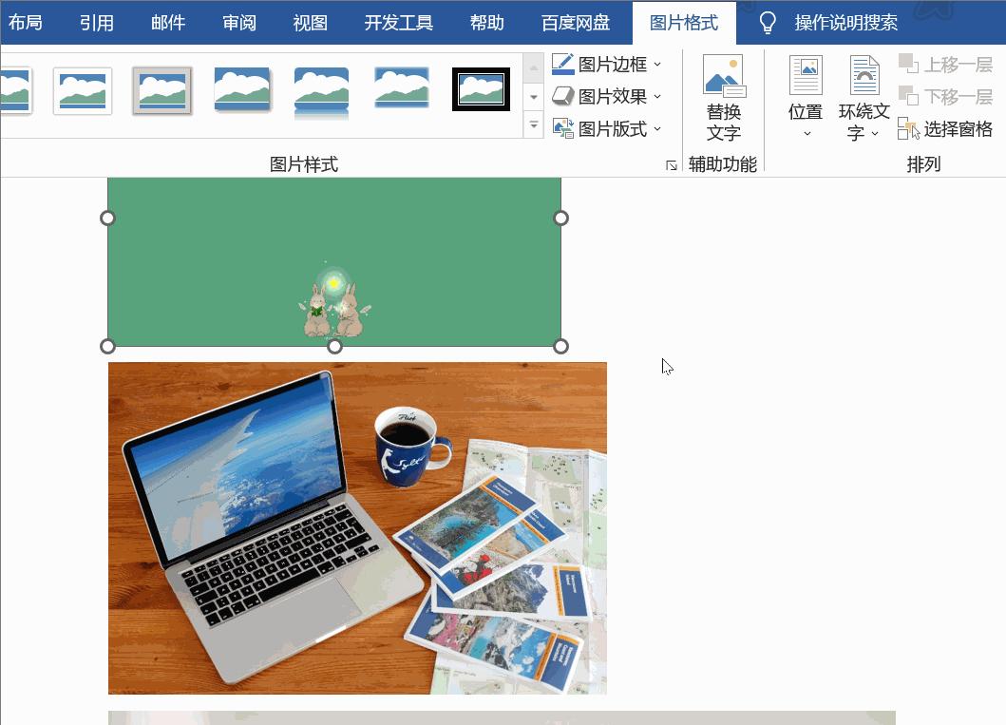
Task: Apply the black metal frame picture style
Action: 481,90
